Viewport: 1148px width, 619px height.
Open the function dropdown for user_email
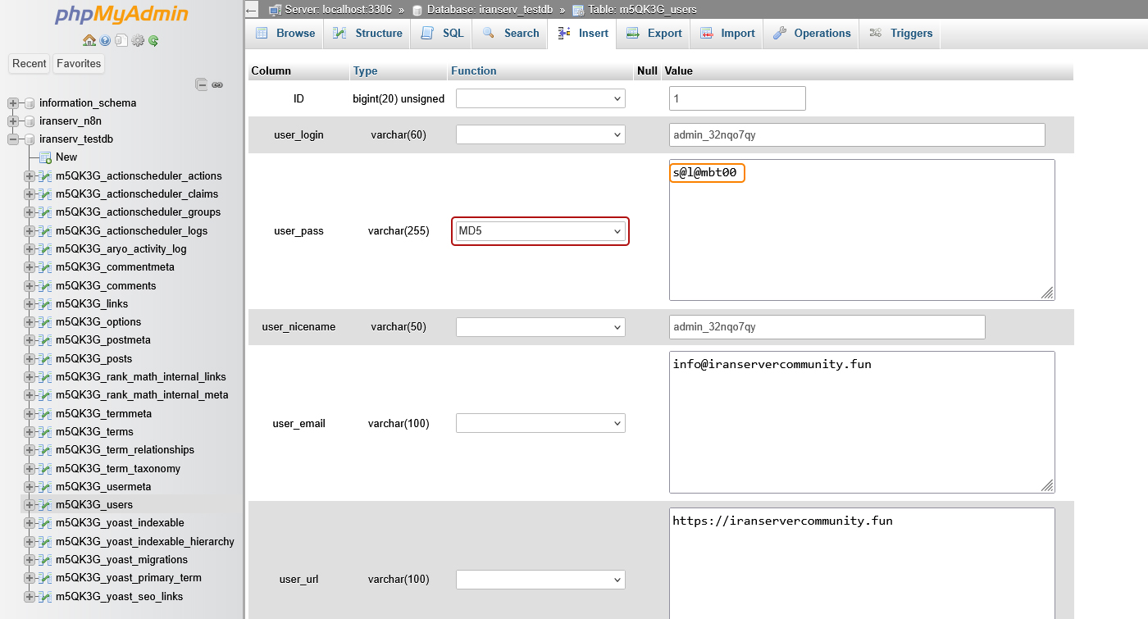tap(540, 423)
